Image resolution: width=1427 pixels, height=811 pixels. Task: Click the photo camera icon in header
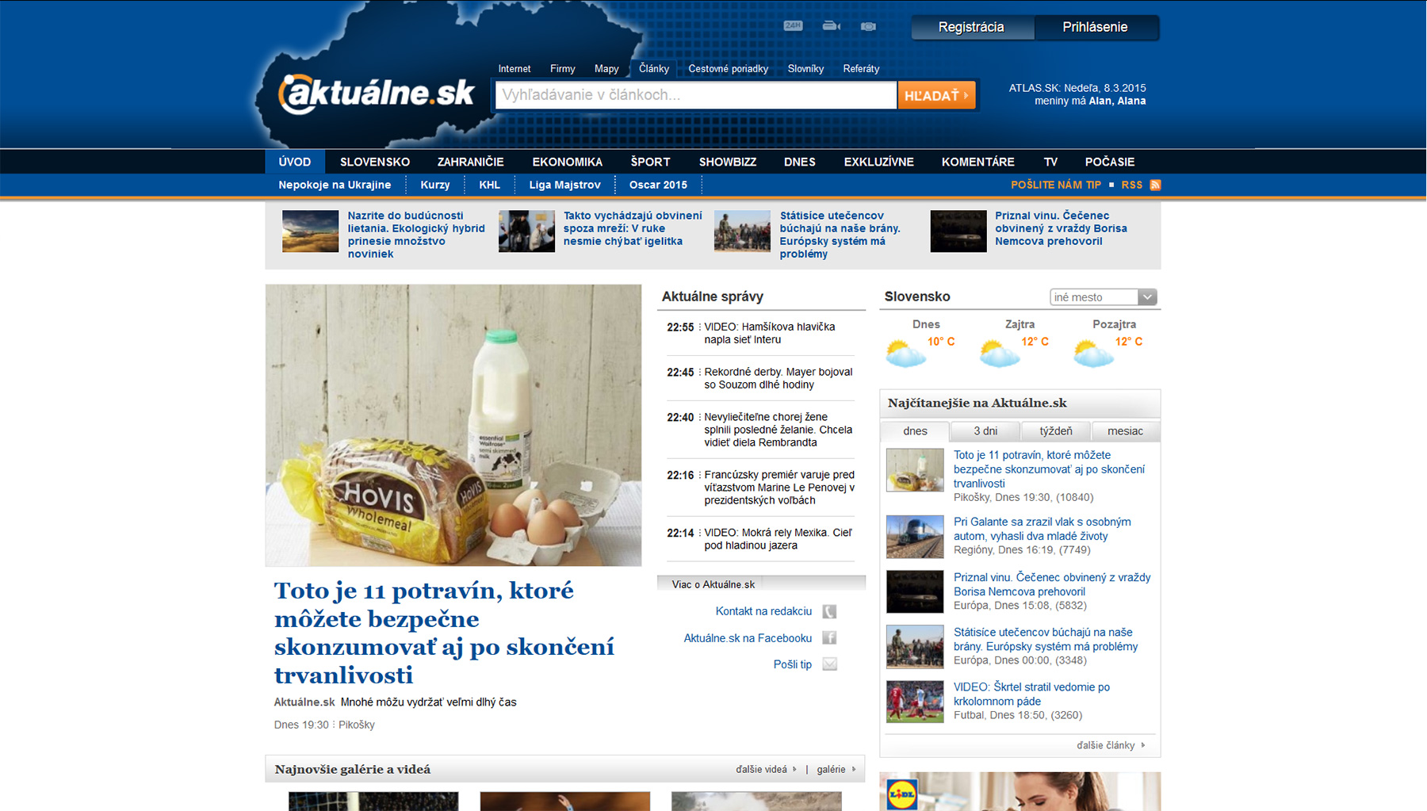point(869,26)
